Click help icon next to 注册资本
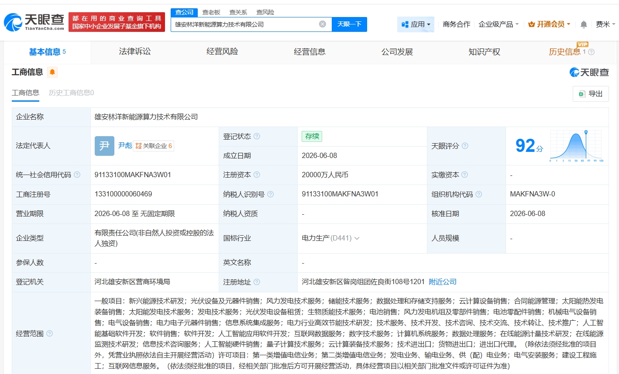 point(257,175)
